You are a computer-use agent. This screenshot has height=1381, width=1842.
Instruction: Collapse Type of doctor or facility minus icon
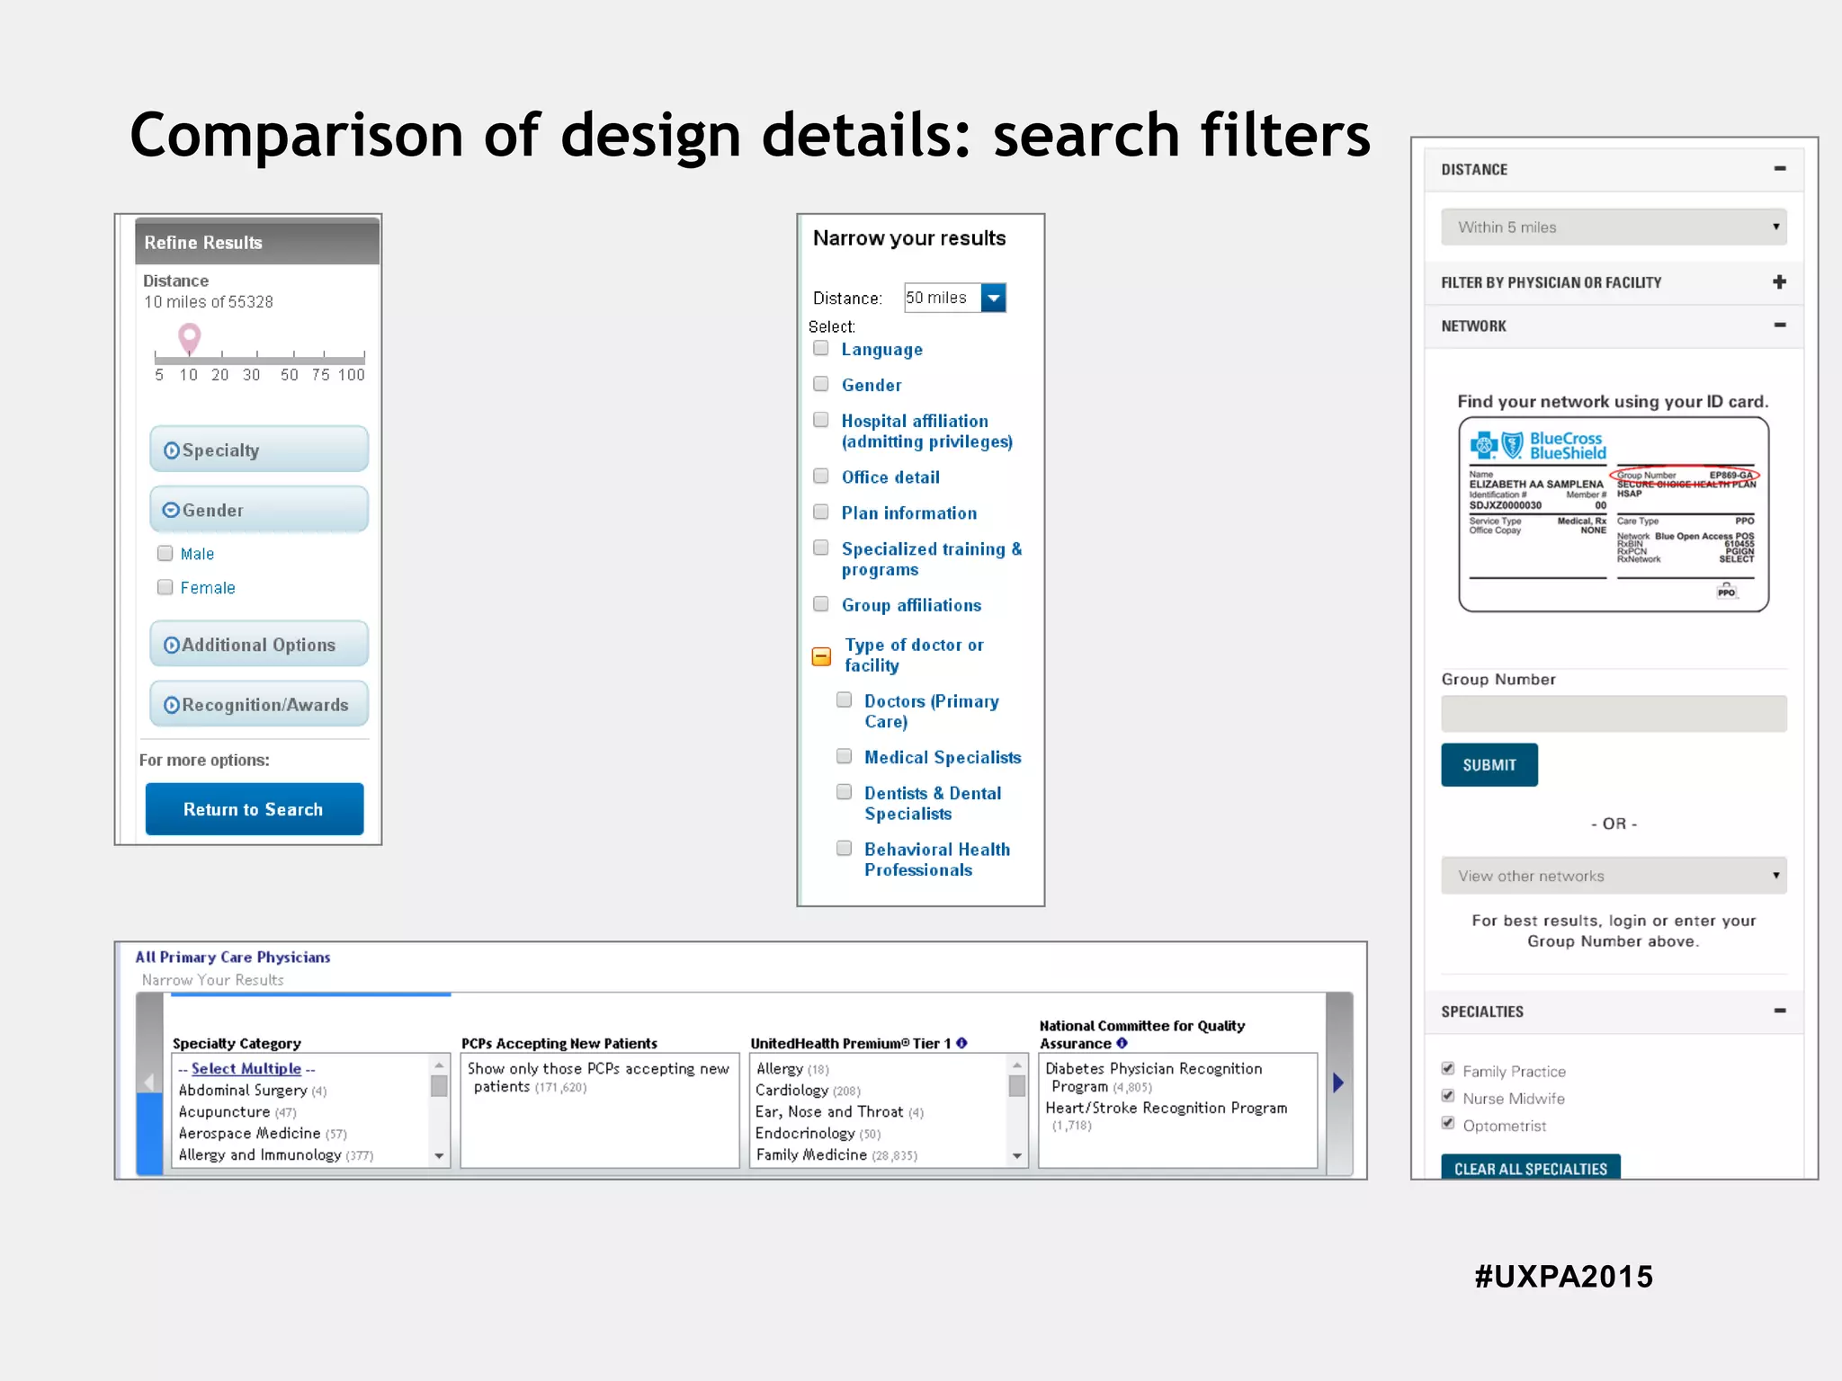tap(822, 657)
